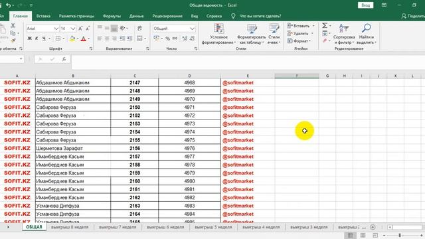Toggle Align Right horizontal alignment

114,39
